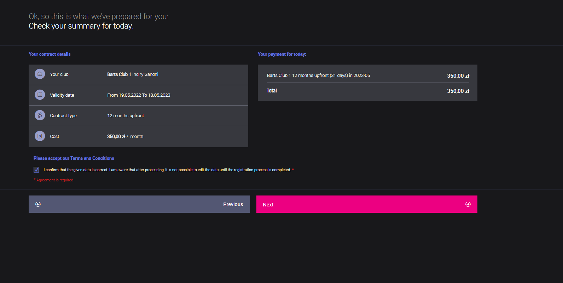
Task: Click the Your contract details heading
Action: tap(50, 54)
